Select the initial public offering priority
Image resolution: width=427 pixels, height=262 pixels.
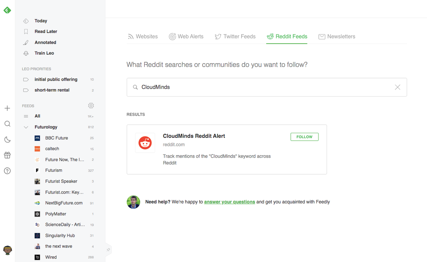click(x=56, y=79)
